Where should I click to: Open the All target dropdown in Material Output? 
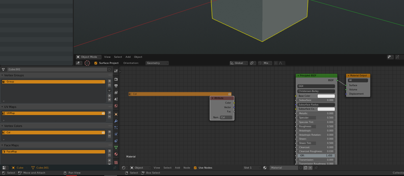(x=358, y=80)
